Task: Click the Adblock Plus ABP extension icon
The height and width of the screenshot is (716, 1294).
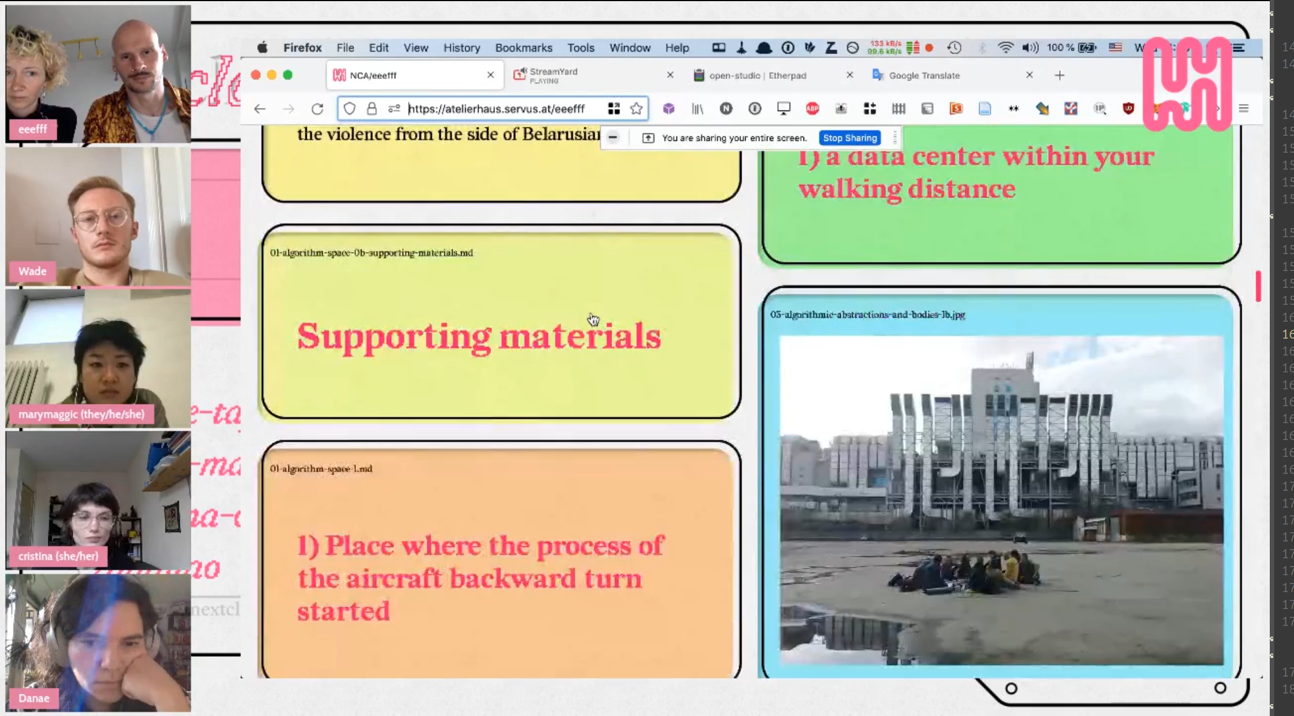Action: pos(812,109)
